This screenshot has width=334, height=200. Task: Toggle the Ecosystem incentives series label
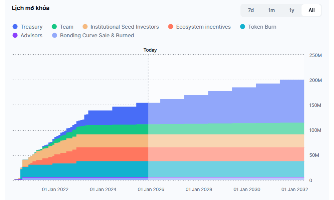(x=203, y=27)
